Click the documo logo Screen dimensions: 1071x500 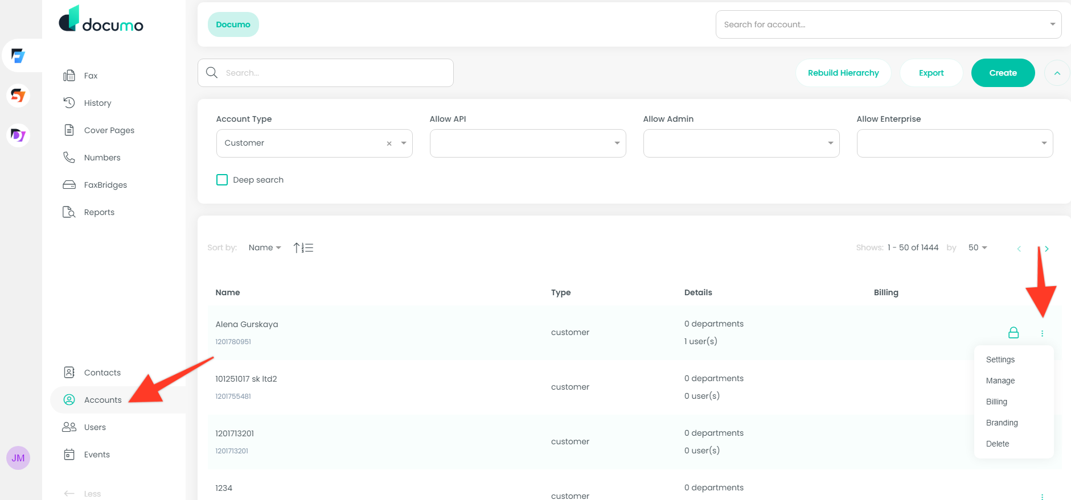[101, 19]
